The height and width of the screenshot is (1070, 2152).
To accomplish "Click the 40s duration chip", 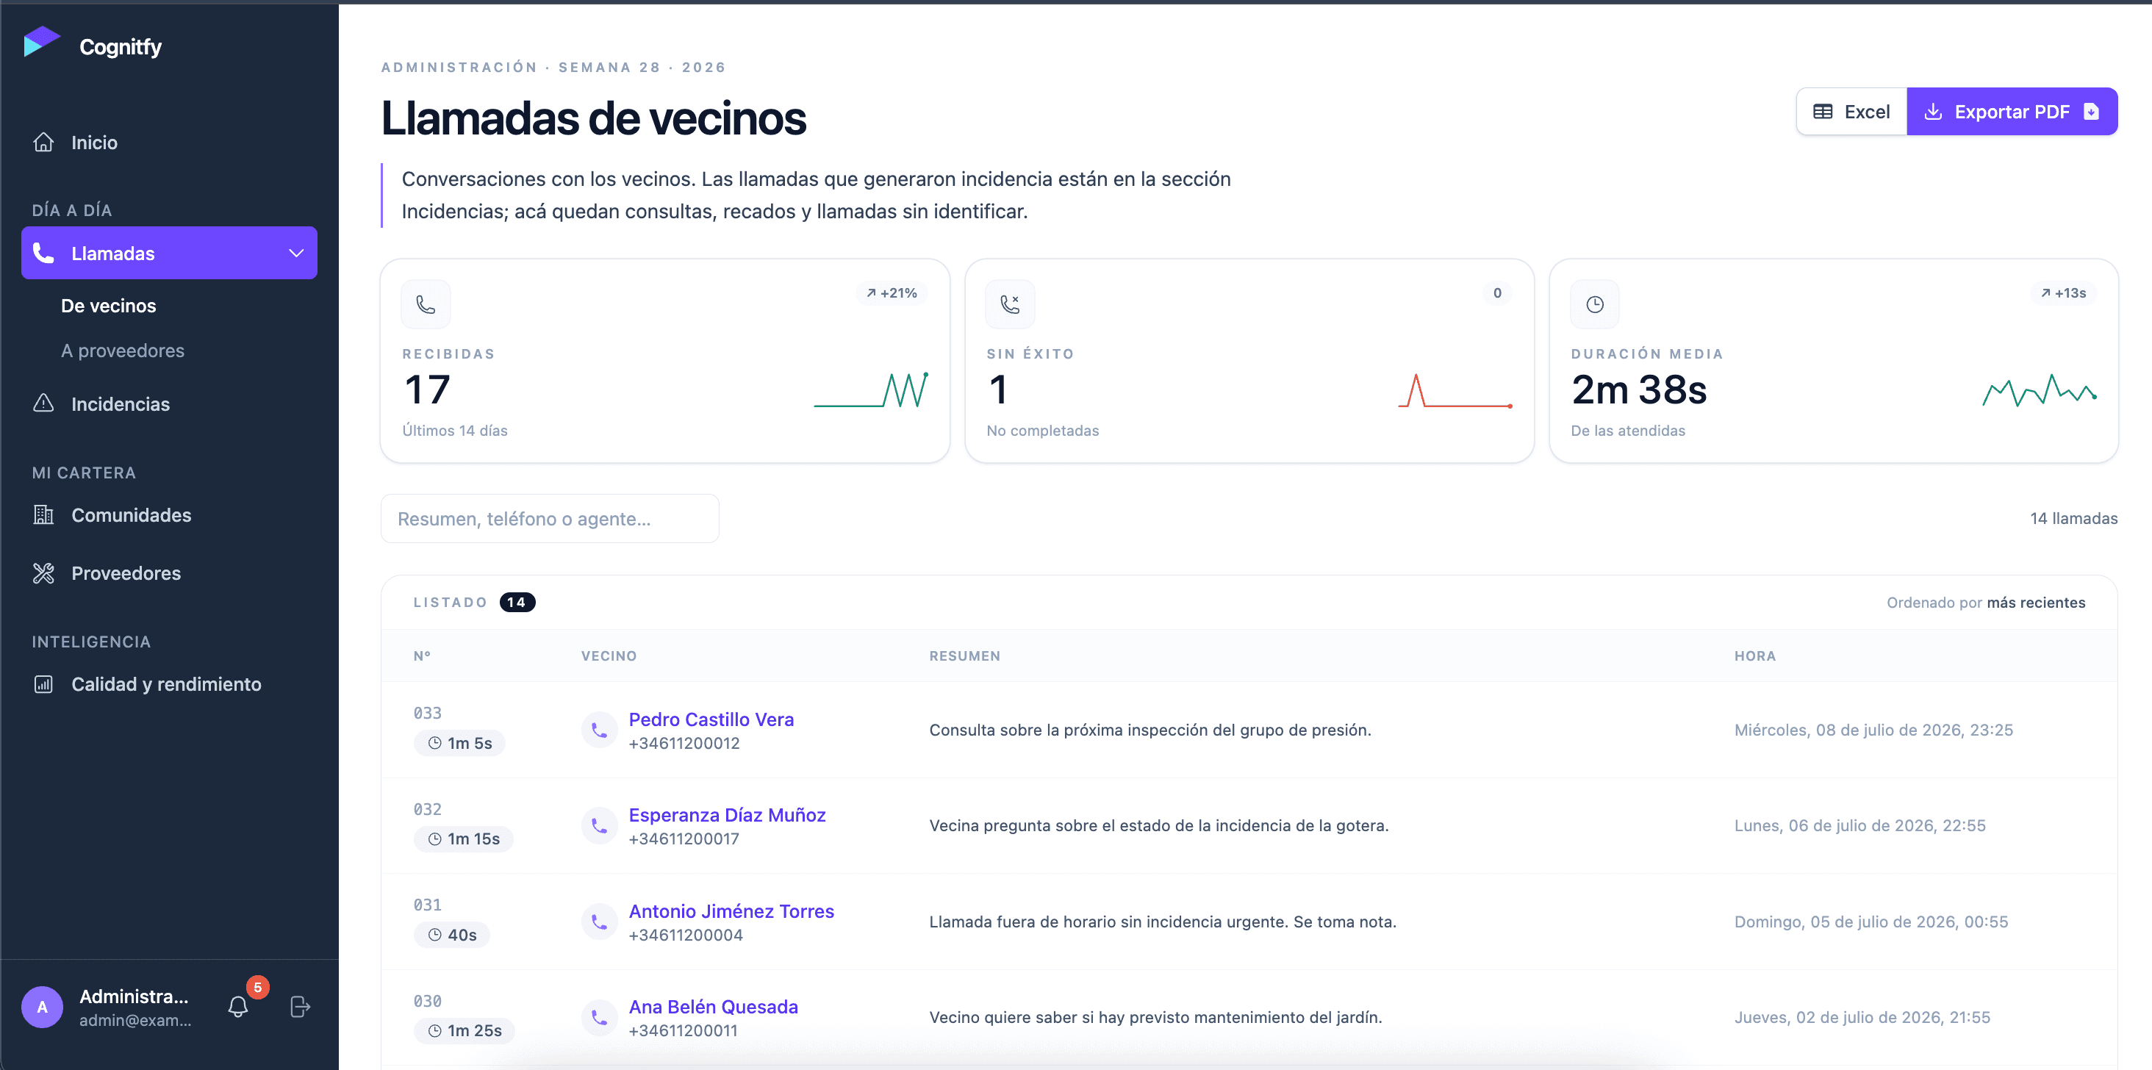I will pos(452,935).
